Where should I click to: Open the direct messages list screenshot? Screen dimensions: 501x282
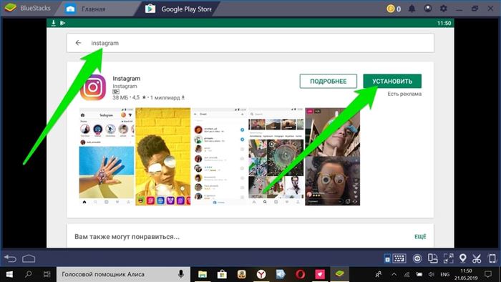coord(220,157)
